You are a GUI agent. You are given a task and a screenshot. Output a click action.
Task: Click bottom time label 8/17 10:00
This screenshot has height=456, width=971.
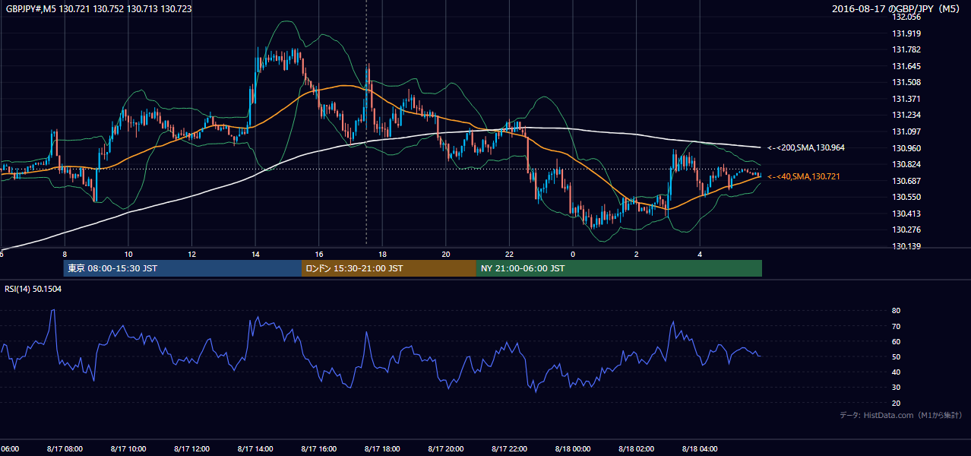click(128, 448)
